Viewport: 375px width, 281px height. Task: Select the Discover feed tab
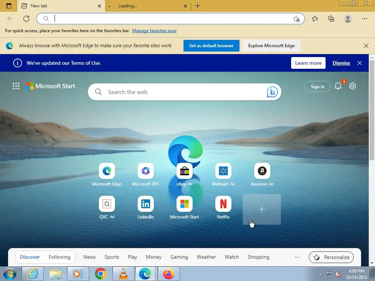pyautogui.click(x=30, y=257)
